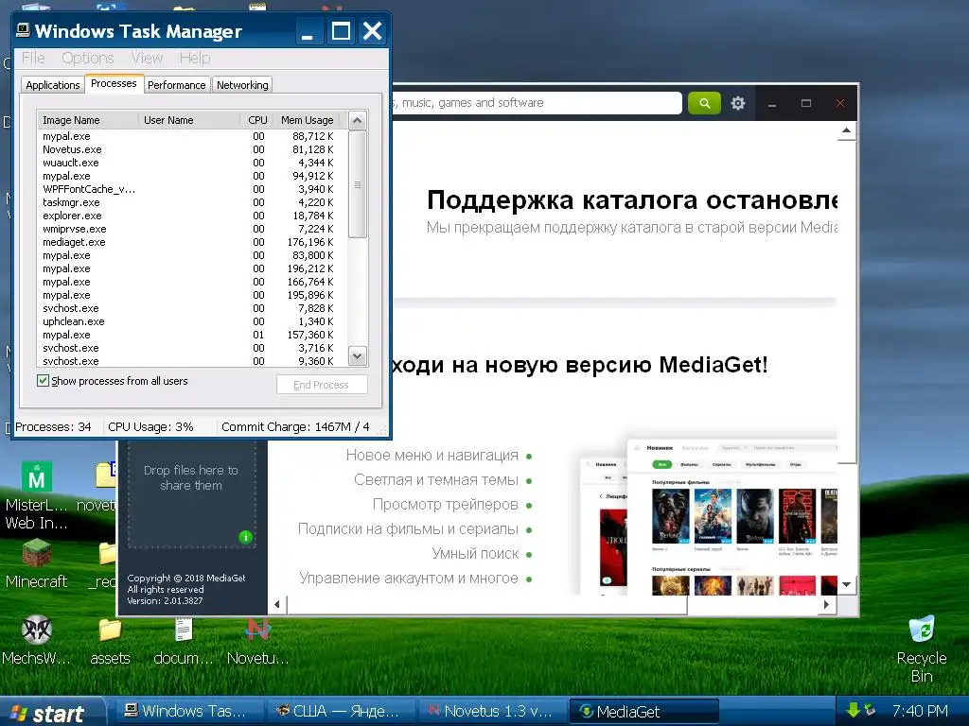Open the Help menu in Task Manager
This screenshot has width=969, height=726.
click(195, 58)
